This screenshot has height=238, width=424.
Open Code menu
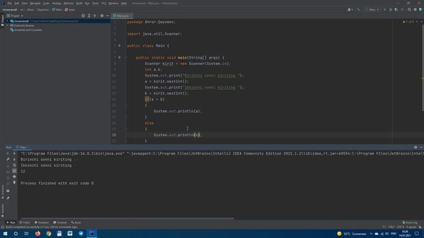click(46, 3)
